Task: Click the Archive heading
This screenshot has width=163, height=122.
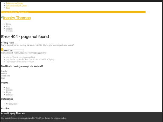Action: tap(5, 108)
